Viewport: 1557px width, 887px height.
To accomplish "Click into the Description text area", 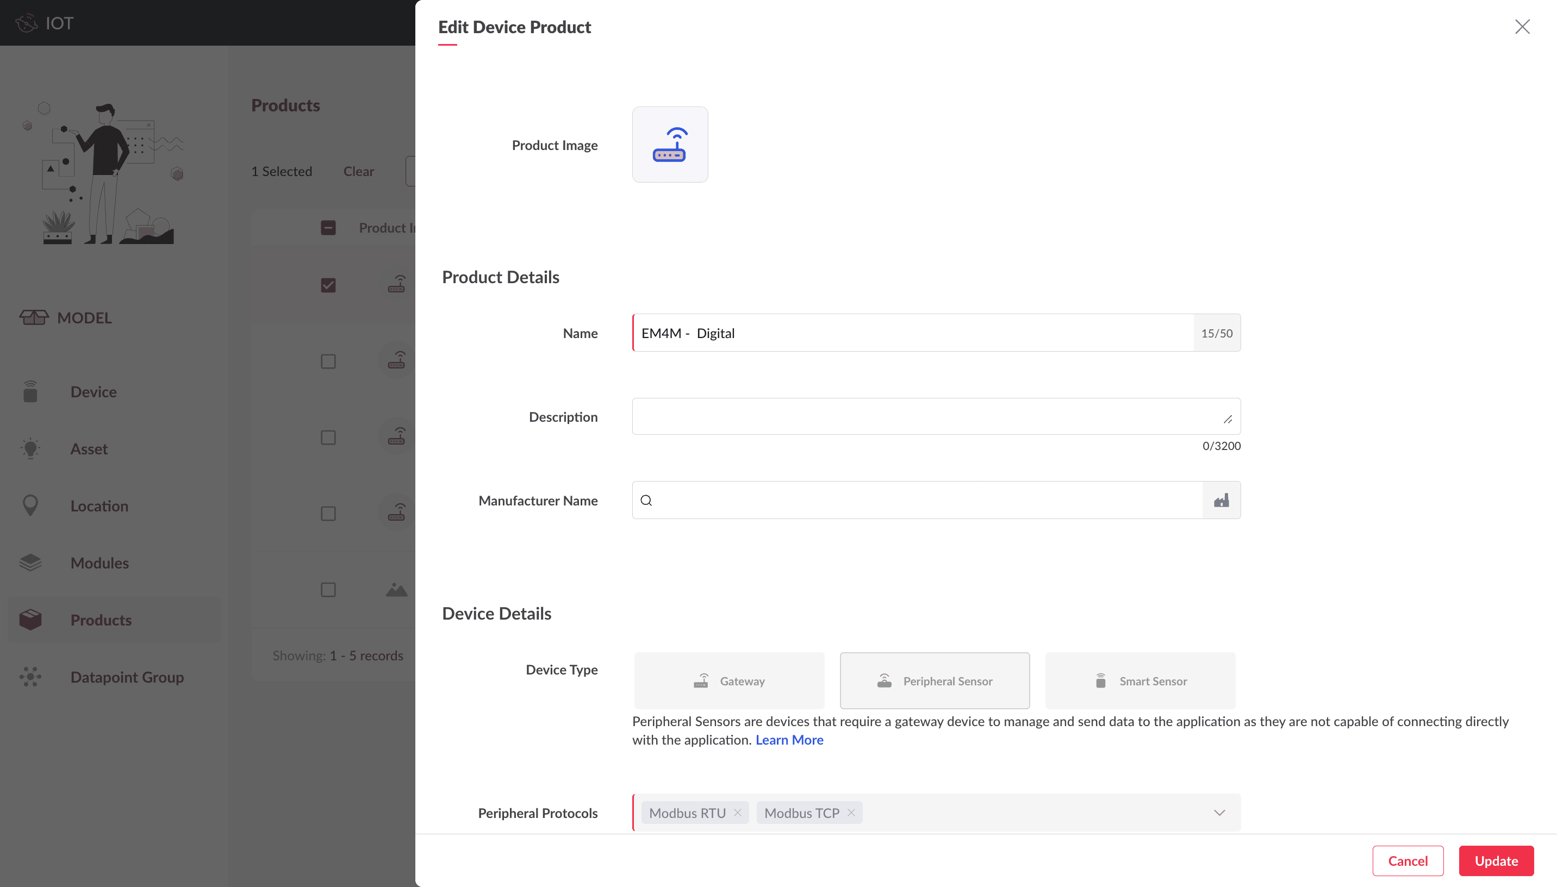I will 926,417.
